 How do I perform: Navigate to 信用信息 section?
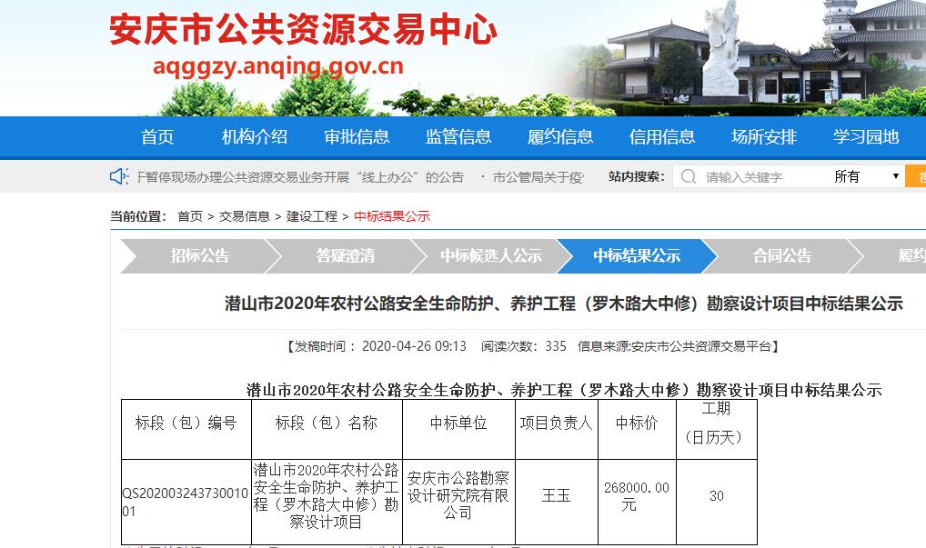click(x=662, y=137)
